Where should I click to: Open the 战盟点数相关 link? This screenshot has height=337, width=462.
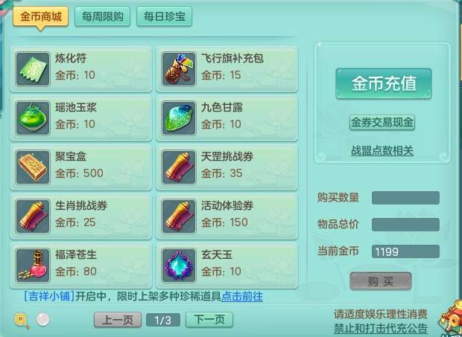382,150
